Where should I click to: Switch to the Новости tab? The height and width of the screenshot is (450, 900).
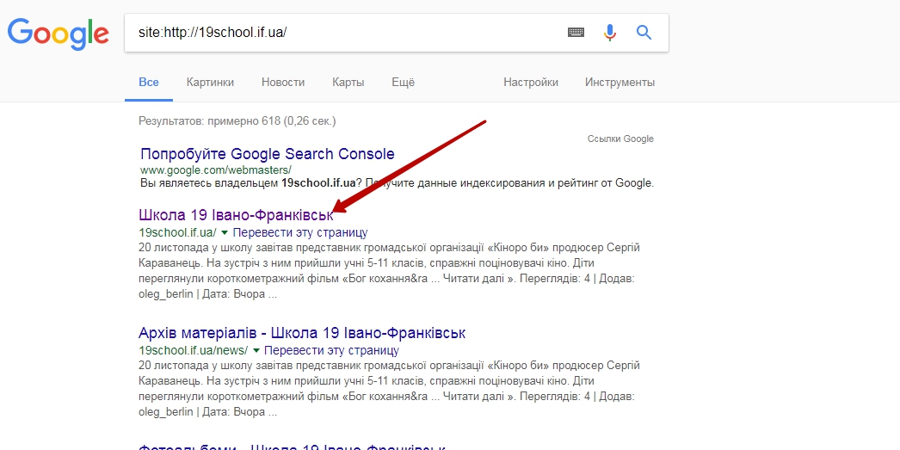click(x=283, y=82)
